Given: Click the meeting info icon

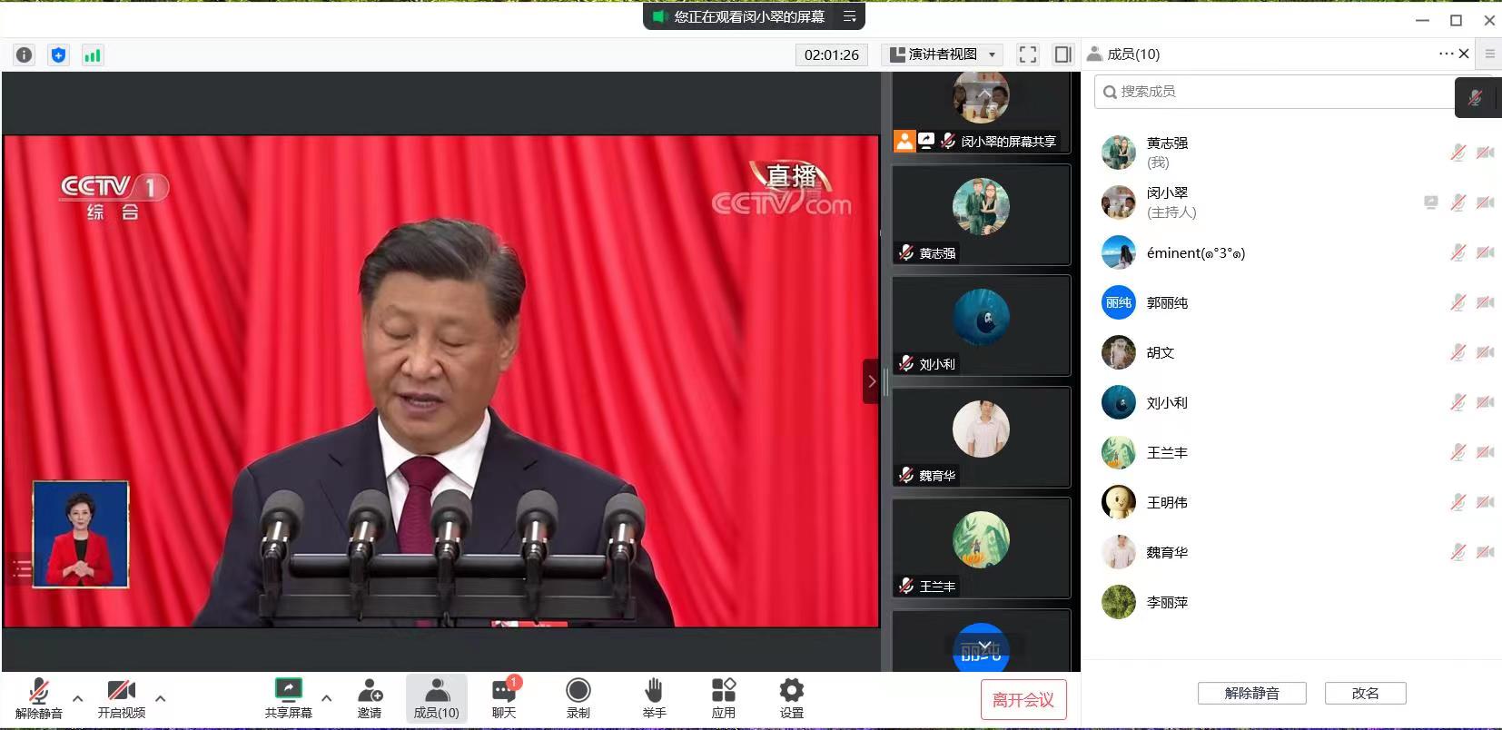Looking at the screenshot, I should (x=25, y=55).
